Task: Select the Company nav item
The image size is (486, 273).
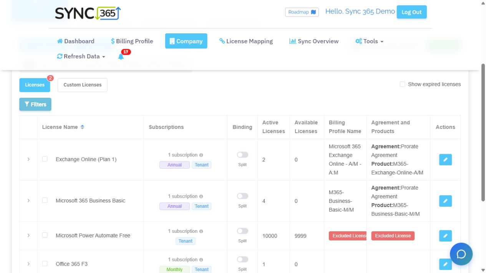Action: coord(186,41)
